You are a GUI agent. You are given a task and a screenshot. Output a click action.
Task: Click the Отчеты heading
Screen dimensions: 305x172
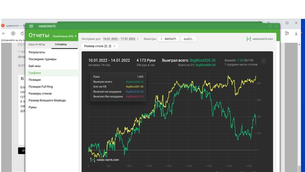pyautogui.click(x=39, y=35)
